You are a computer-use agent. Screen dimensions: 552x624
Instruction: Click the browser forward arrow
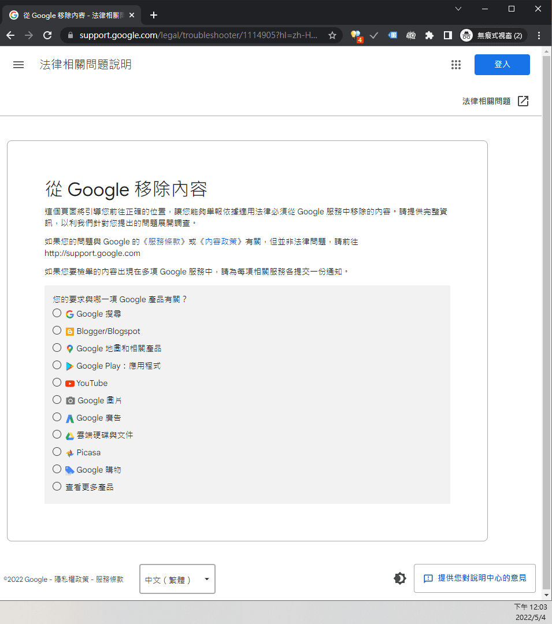tap(29, 35)
